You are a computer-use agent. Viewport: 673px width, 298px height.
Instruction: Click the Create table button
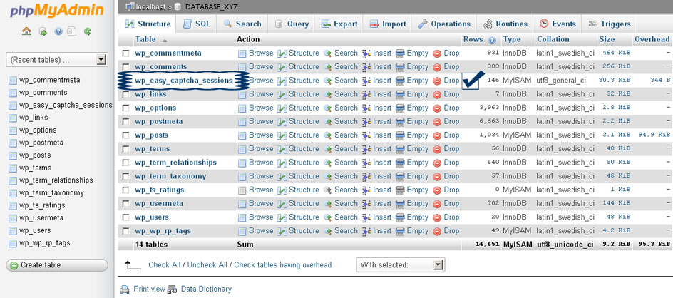[56, 265]
